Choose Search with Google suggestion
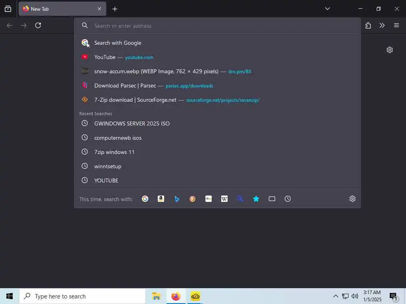Screen dimensions: 406x304 tap(218, 43)
